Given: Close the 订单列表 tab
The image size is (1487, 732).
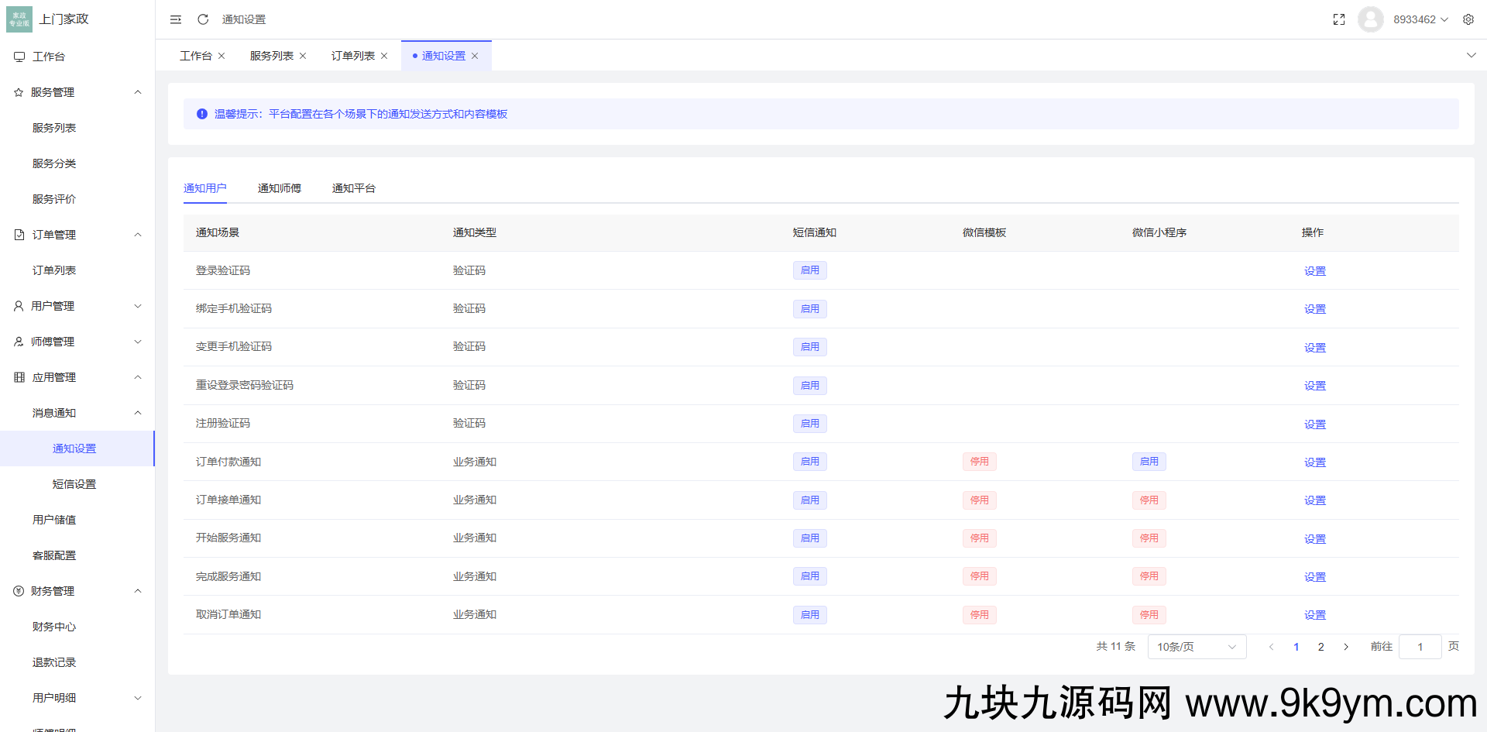Looking at the screenshot, I should coord(383,55).
